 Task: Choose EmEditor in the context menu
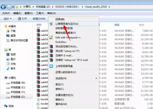(x=61, y=42)
